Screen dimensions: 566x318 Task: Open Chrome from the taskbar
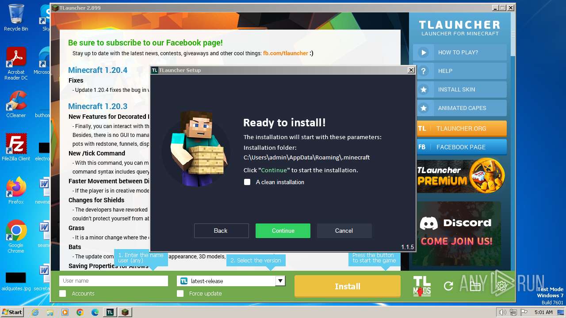[x=80, y=312]
